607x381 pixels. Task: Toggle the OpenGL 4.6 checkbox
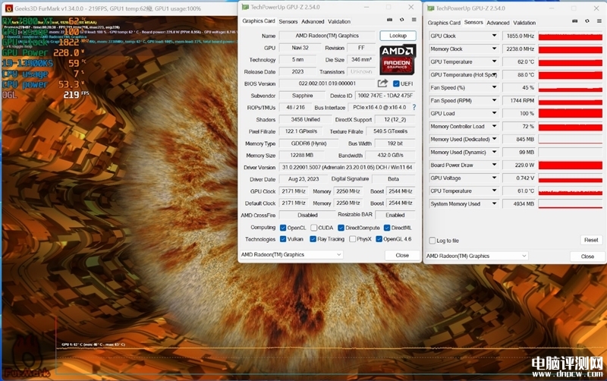(x=379, y=239)
